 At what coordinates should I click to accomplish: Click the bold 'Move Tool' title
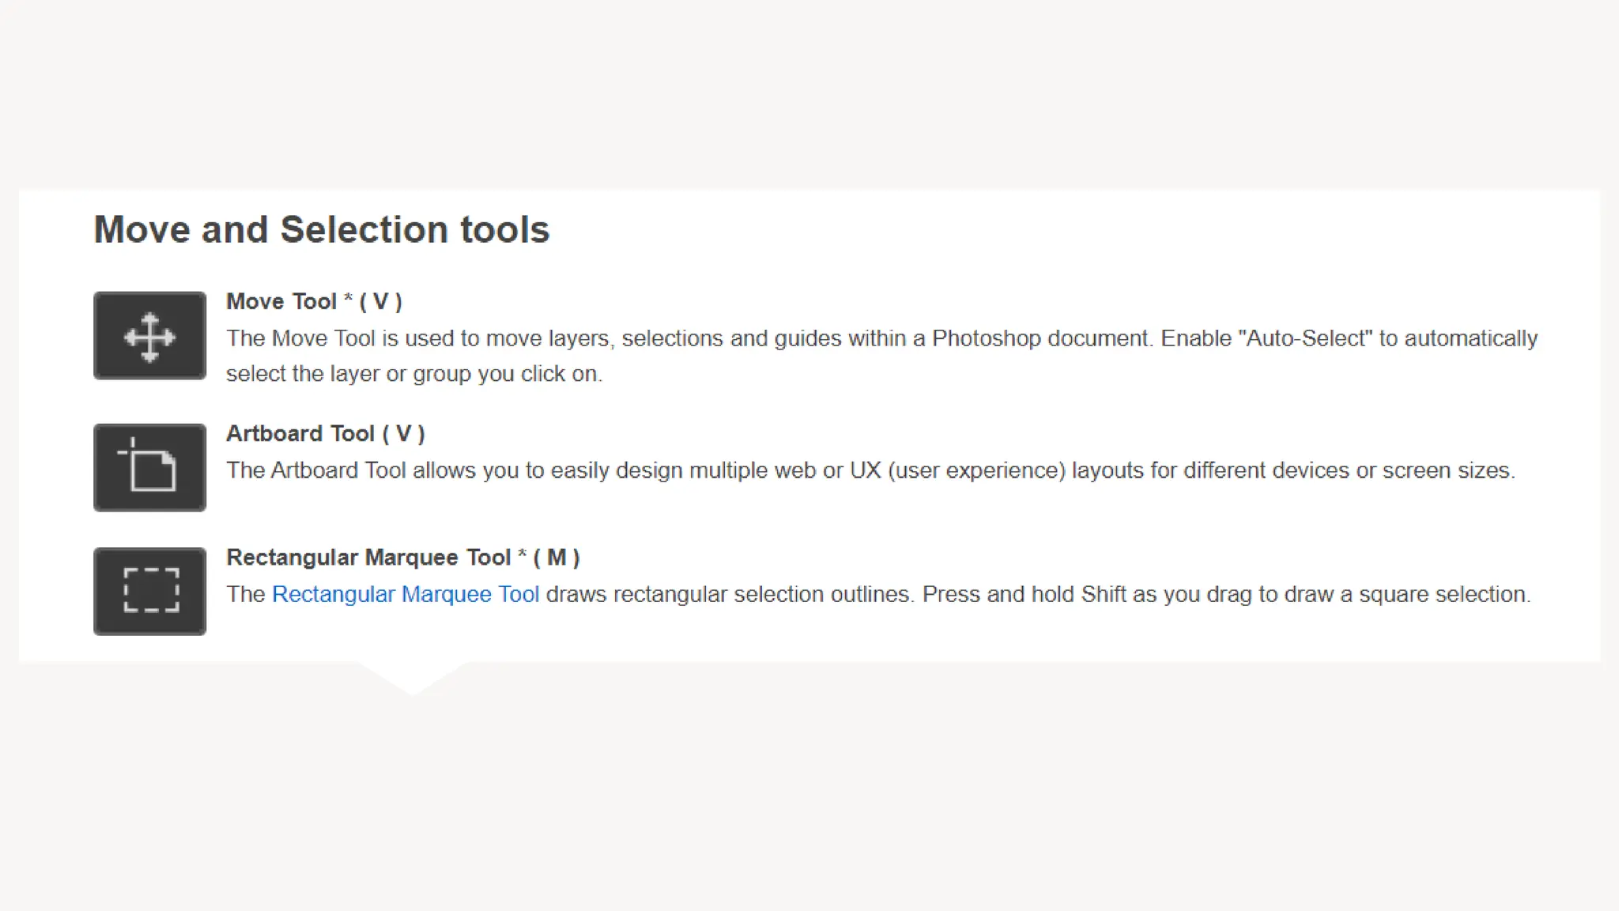point(281,301)
